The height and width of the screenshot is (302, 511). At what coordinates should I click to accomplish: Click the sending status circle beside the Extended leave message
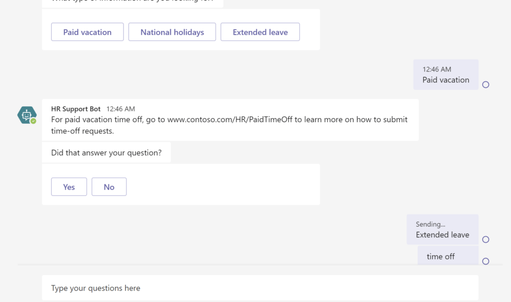(x=486, y=240)
